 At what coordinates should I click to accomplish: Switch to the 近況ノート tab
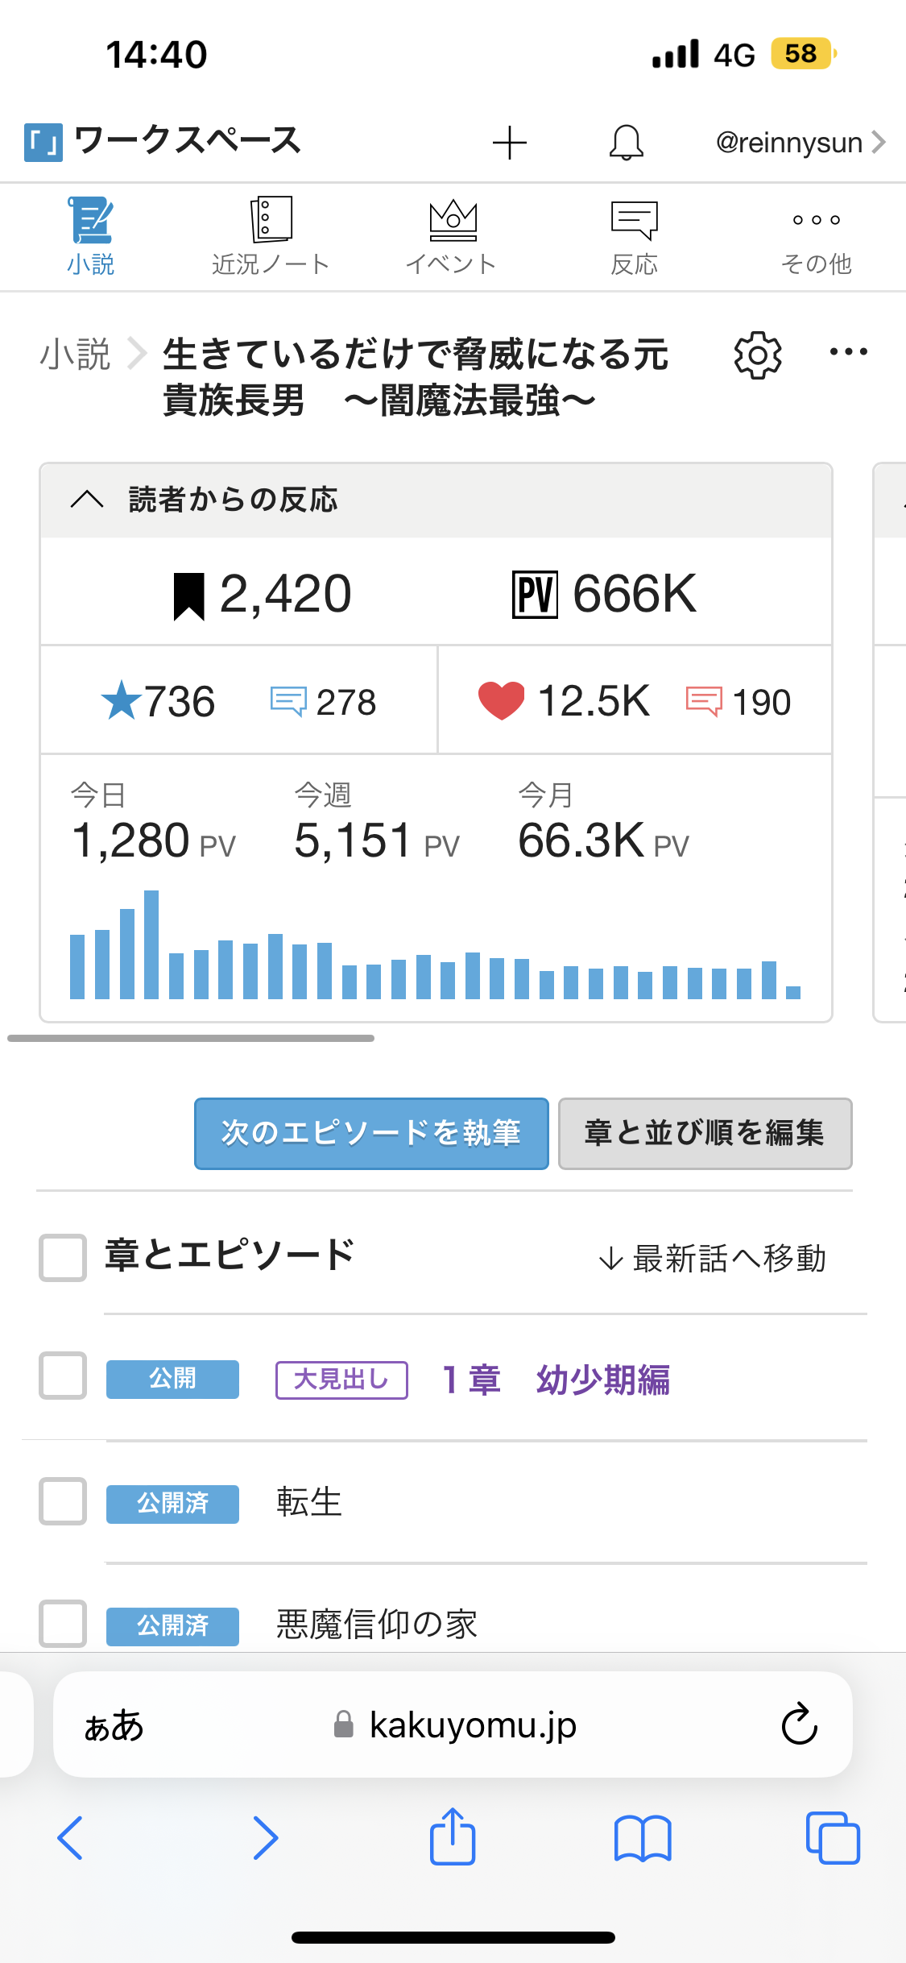[271, 237]
